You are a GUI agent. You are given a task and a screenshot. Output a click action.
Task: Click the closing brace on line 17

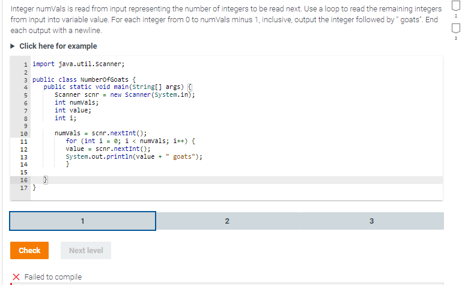tap(34, 188)
